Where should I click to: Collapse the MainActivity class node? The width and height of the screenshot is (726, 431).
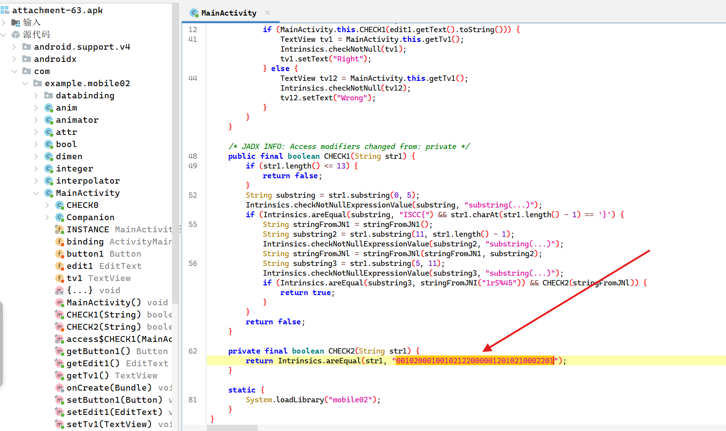pyautogui.click(x=36, y=193)
